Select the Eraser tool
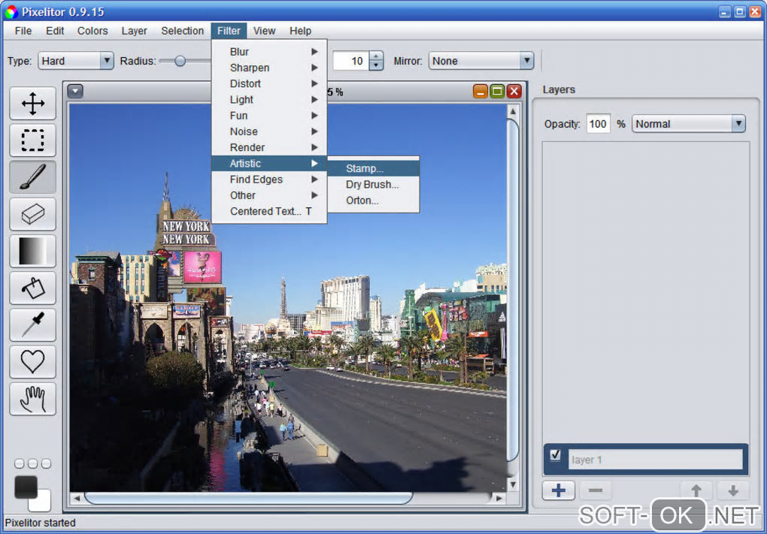767x534 pixels. pyautogui.click(x=32, y=214)
